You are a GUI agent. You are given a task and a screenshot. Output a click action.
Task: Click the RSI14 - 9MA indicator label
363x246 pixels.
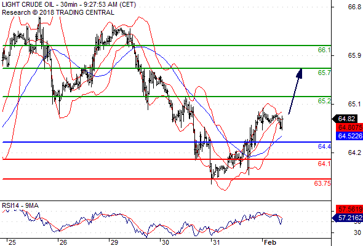pyautogui.click(x=20, y=205)
